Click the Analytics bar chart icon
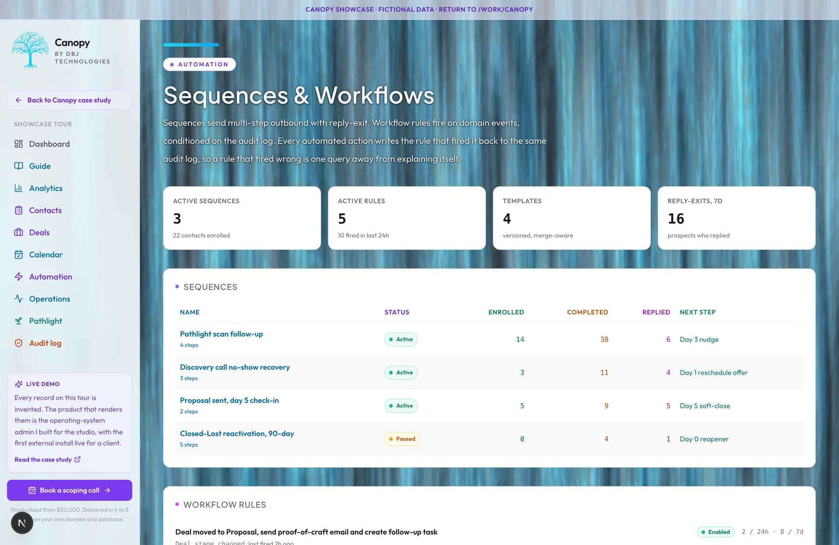This screenshot has width=839, height=545. tap(19, 188)
